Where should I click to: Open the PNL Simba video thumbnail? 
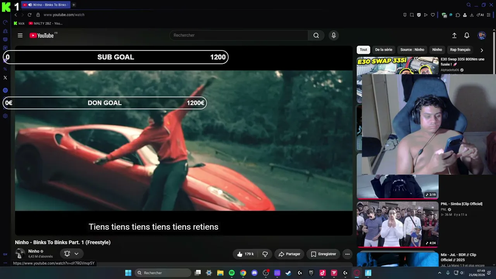[x=398, y=224]
